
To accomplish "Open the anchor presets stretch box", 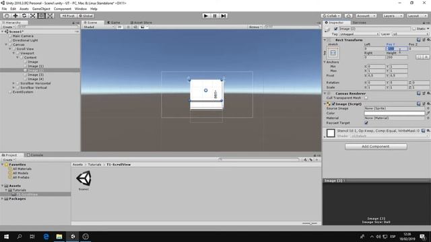I will tap(333, 52).
